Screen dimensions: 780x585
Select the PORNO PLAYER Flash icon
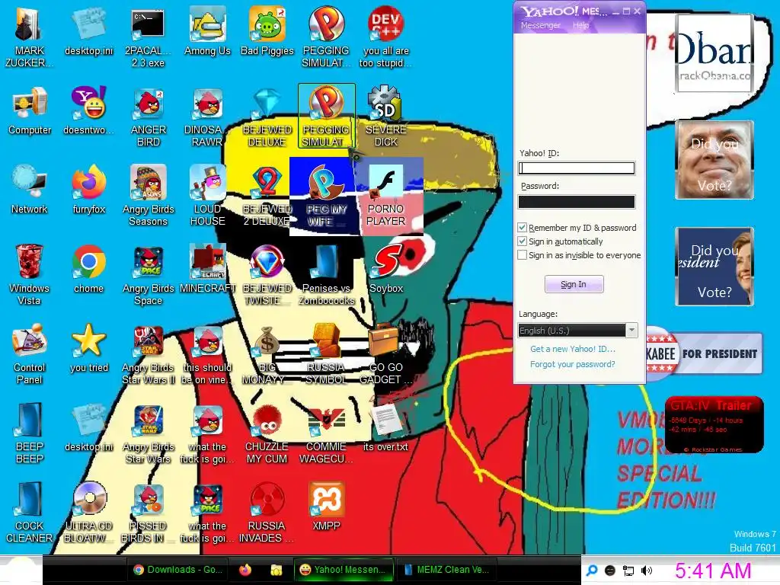tap(385, 197)
